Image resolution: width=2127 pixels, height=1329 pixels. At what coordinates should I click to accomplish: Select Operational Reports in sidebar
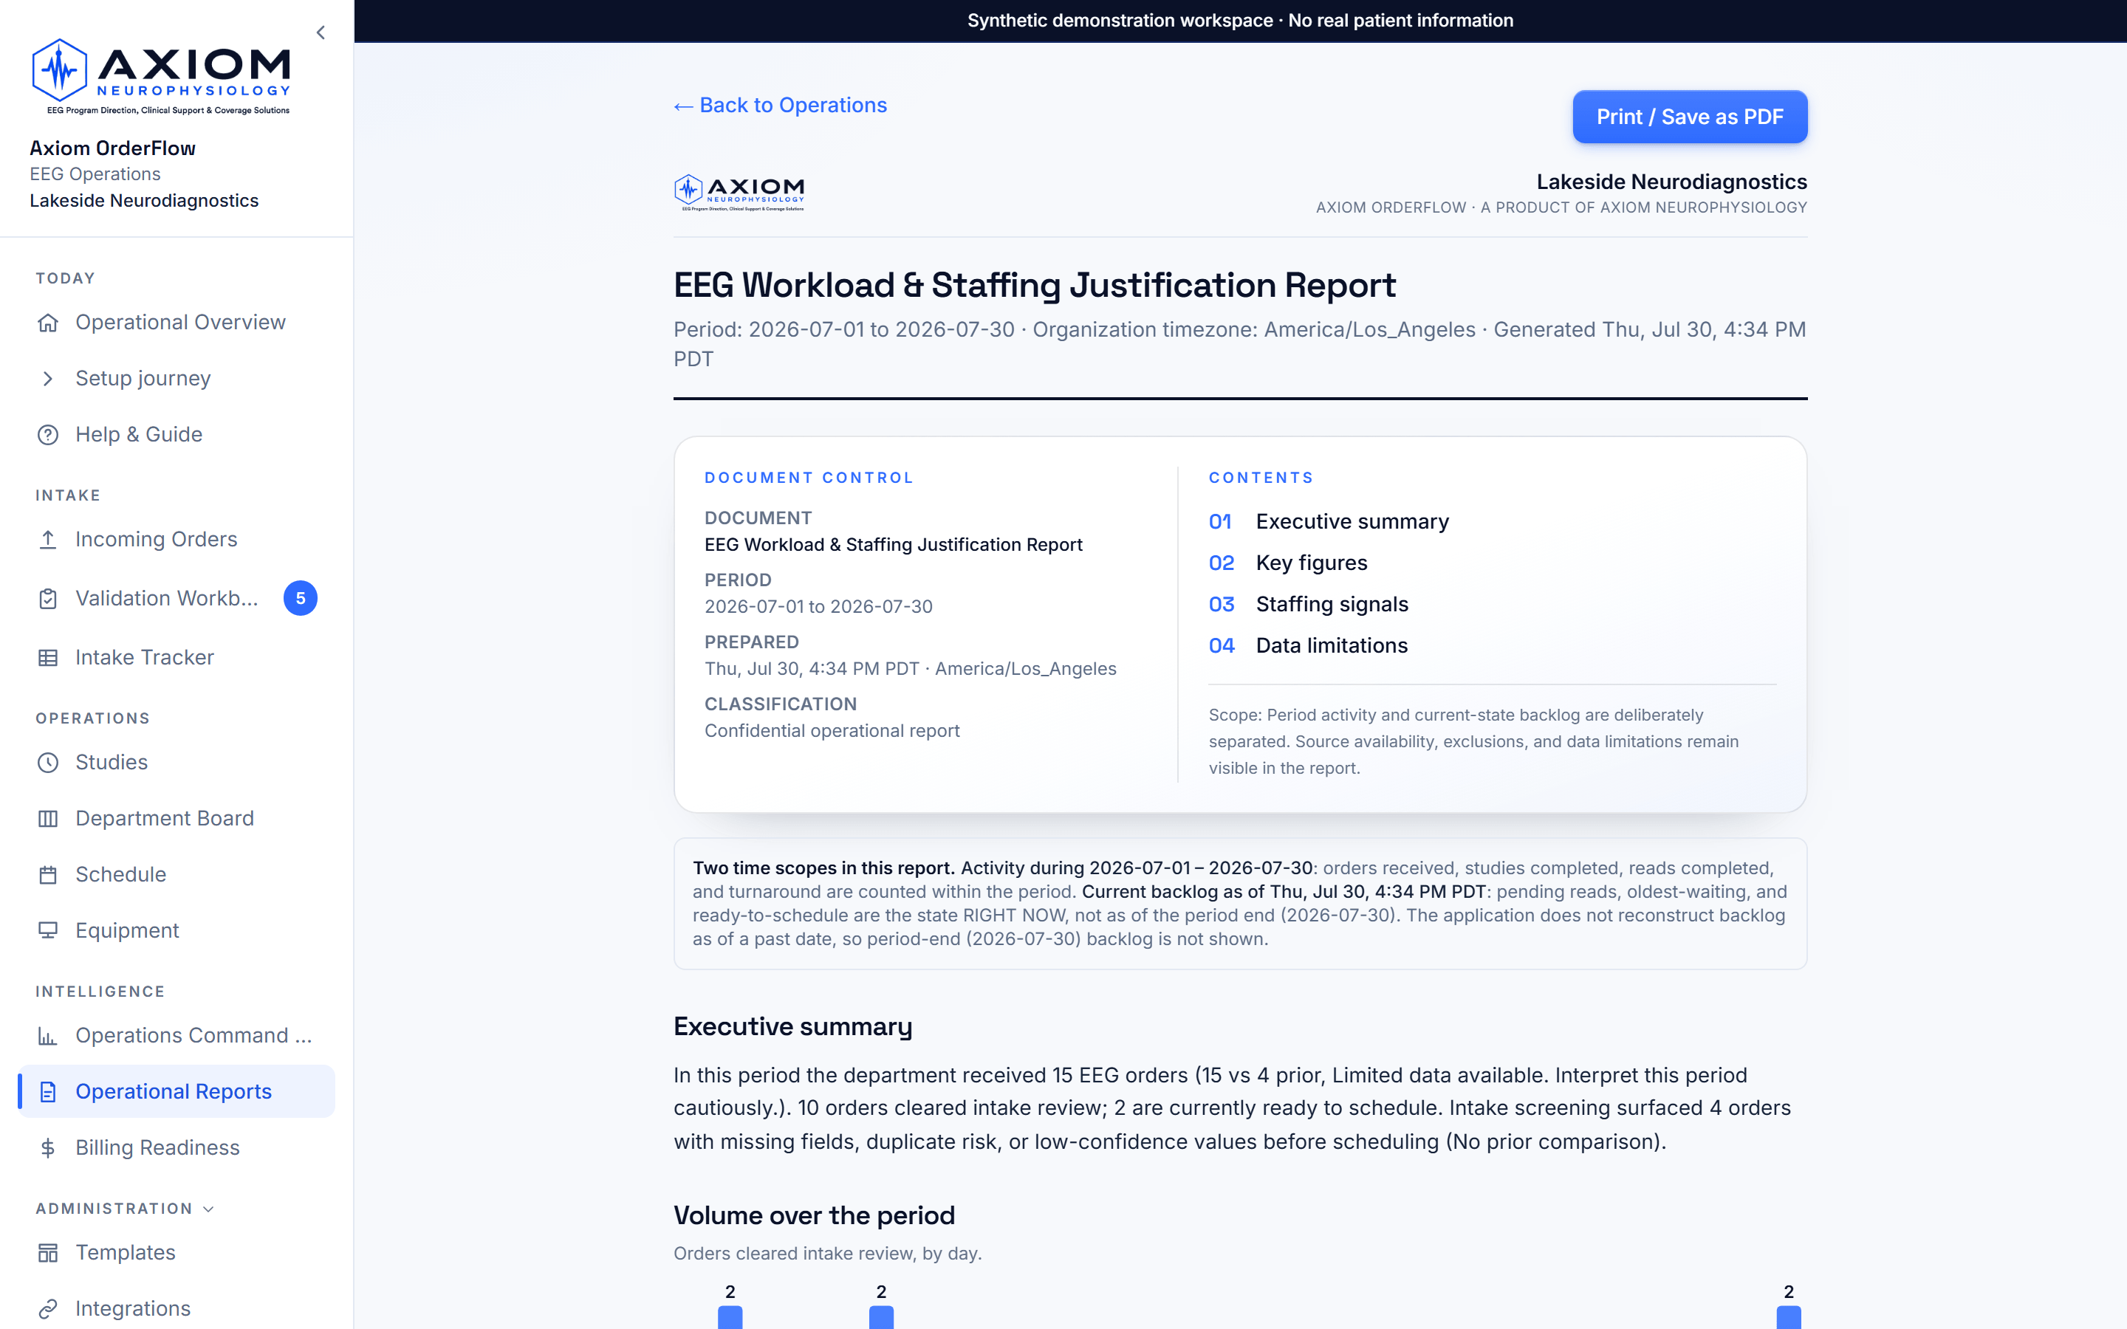click(177, 1092)
